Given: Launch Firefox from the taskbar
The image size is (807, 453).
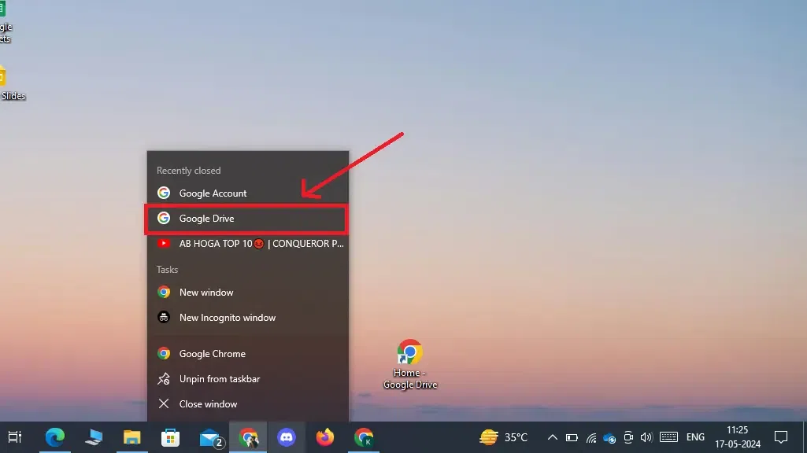Looking at the screenshot, I should coord(324,437).
